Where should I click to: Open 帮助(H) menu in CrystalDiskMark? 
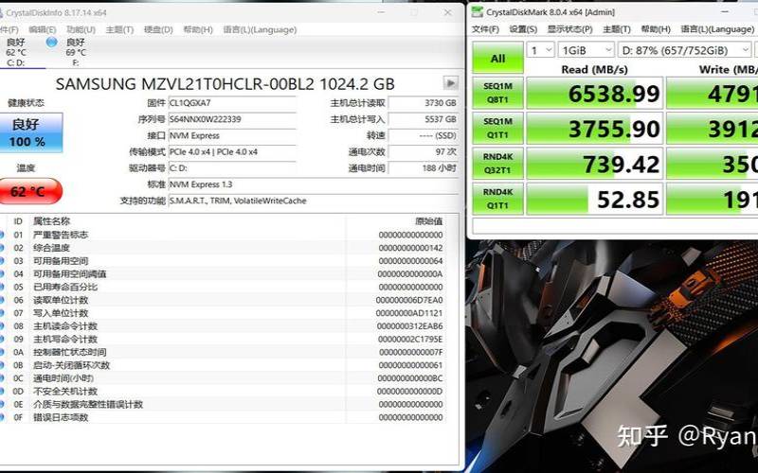coord(656,29)
